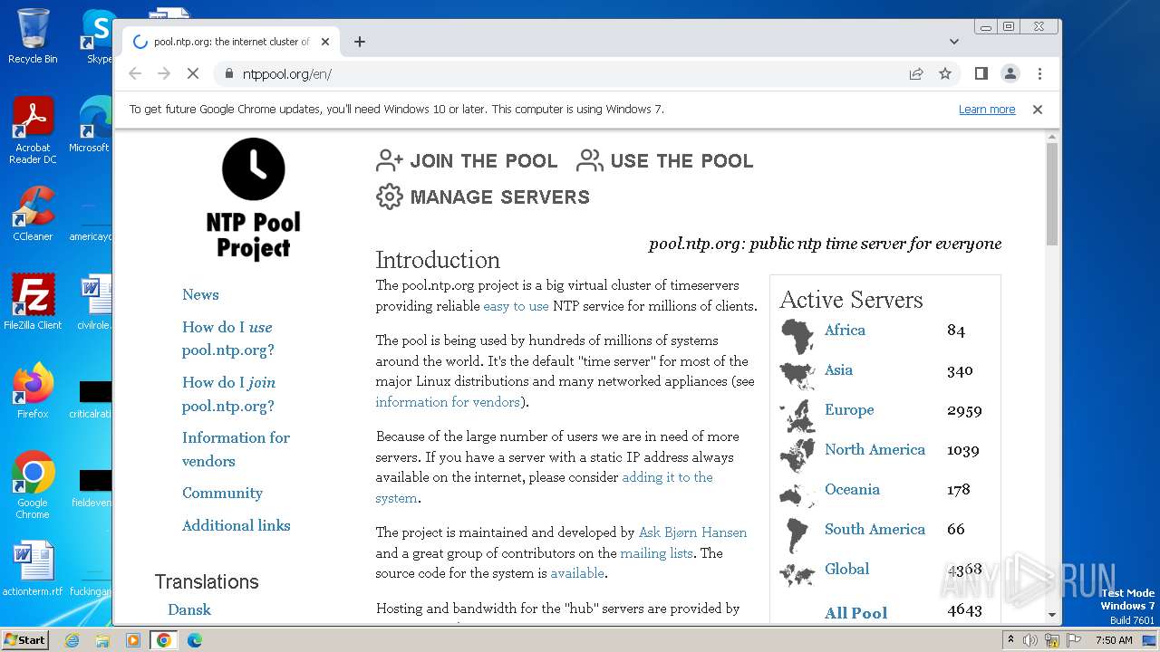Click the Asia continent icon
The height and width of the screenshot is (652, 1160).
coord(797,374)
